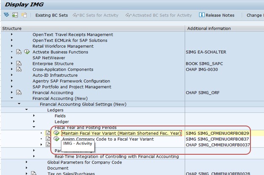Click the Structure column header
This screenshot has height=175, width=264.
tap(93, 28)
